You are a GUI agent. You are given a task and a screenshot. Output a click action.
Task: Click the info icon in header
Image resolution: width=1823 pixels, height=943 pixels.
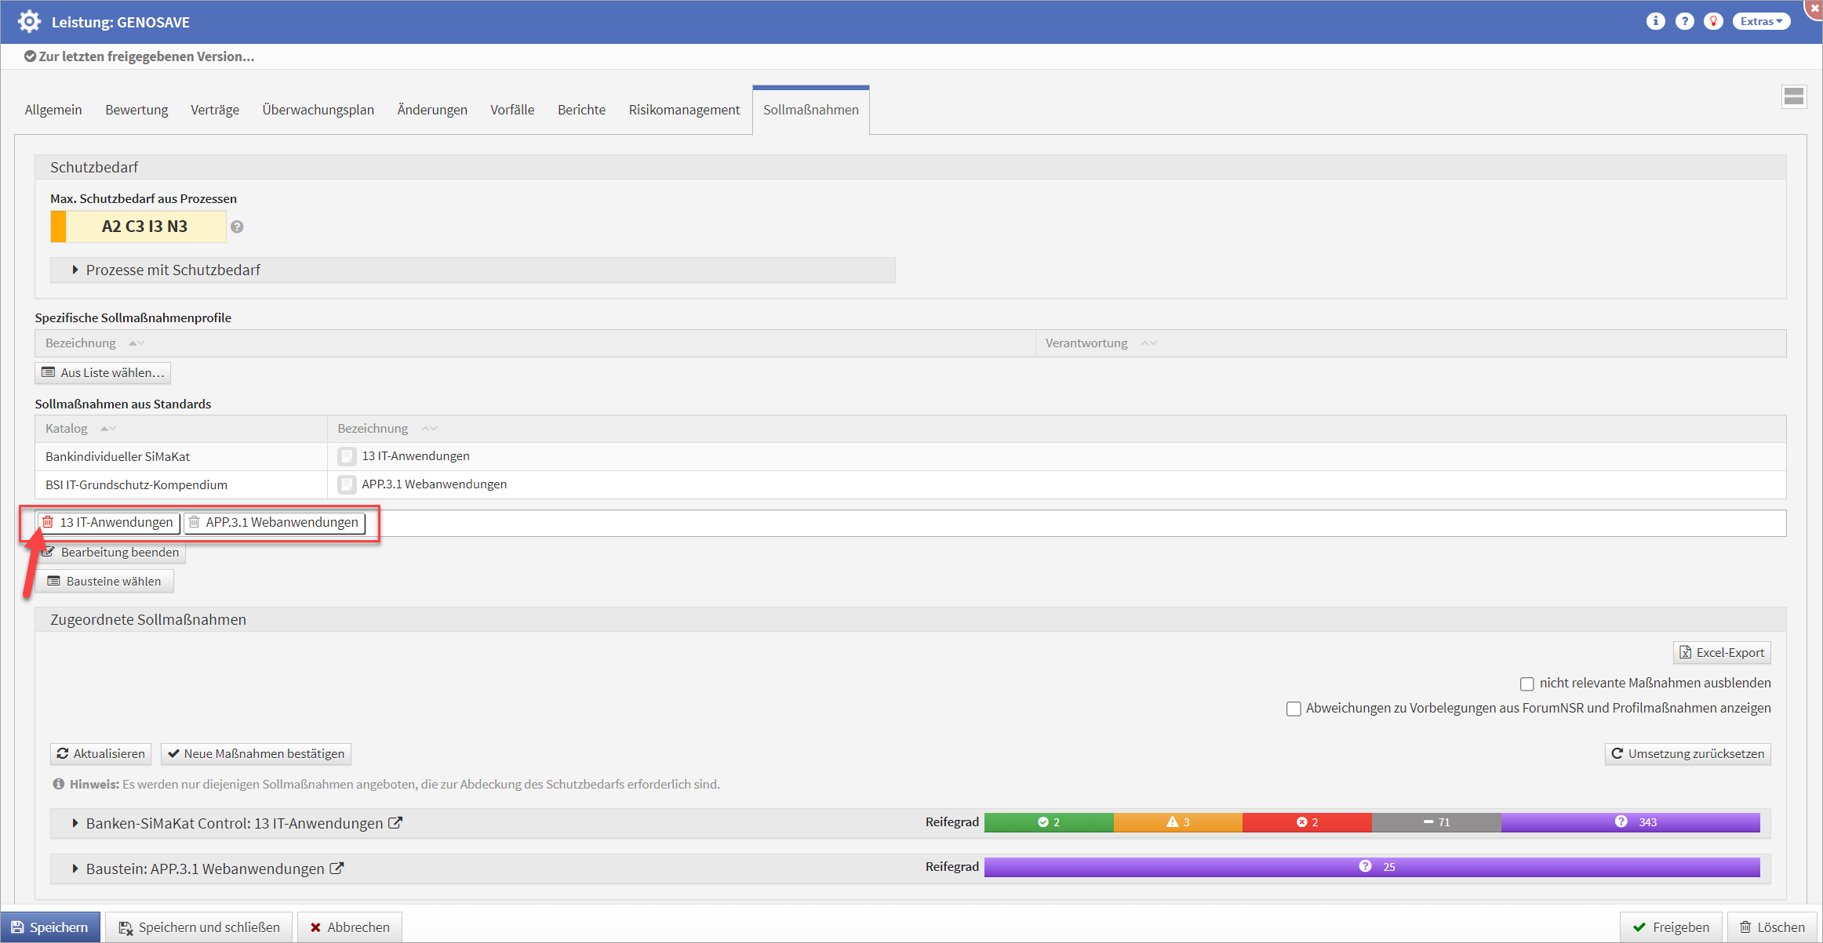(x=1655, y=21)
